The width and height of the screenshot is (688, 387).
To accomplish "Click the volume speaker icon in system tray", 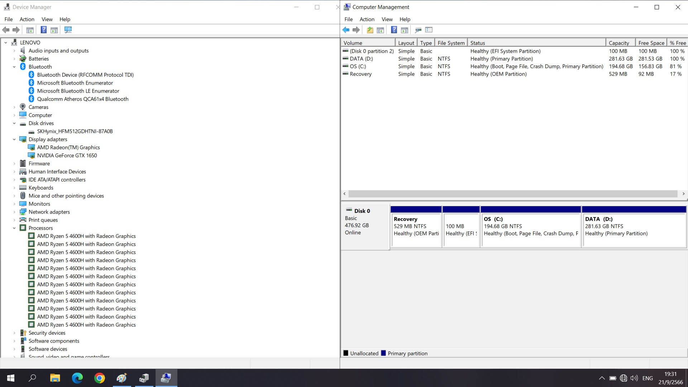I will 634,378.
